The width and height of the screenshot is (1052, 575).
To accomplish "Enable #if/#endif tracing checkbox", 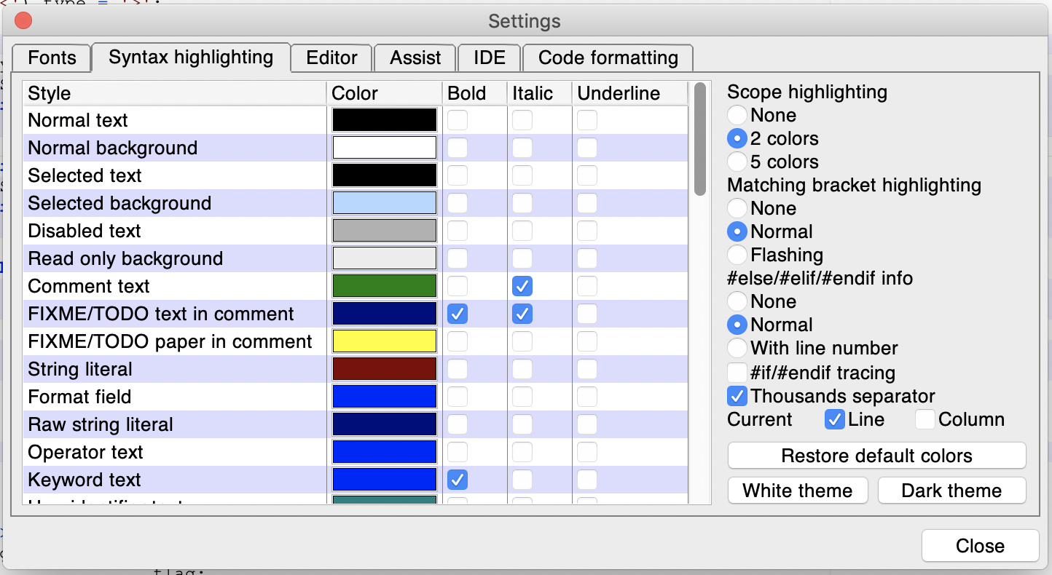I will coord(737,373).
